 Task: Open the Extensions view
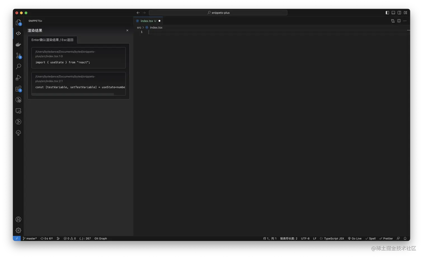tap(18, 89)
